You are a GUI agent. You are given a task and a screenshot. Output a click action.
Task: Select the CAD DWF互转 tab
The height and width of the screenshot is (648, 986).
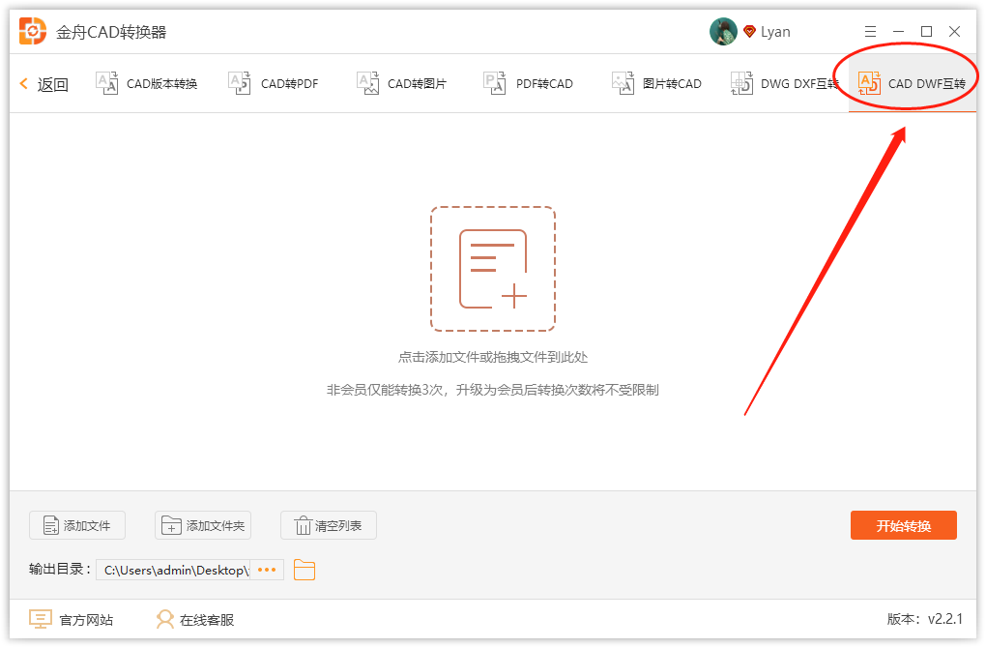tap(912, 84)
